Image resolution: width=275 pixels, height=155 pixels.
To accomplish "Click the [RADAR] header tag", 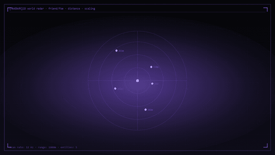I will click(16, 9).
